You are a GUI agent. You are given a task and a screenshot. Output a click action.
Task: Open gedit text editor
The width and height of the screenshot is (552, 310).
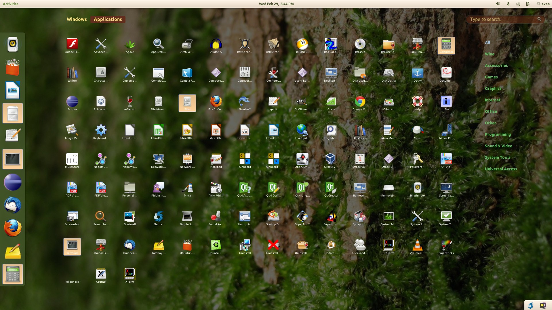pyautogui.click(x=274, y=103)
